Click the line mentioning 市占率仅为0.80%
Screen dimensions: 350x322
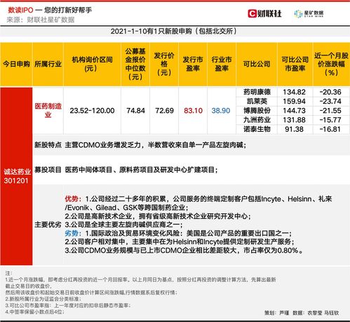[184, 250]
